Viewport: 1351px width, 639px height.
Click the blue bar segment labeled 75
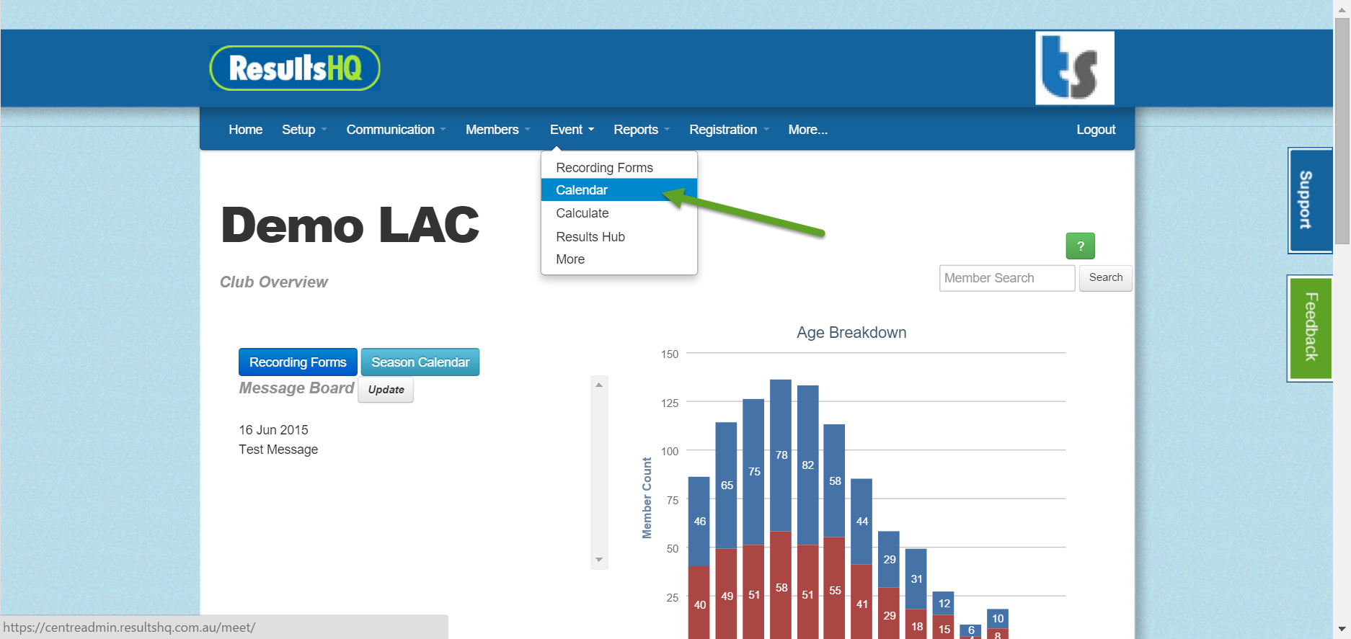(x=753, y=472)
